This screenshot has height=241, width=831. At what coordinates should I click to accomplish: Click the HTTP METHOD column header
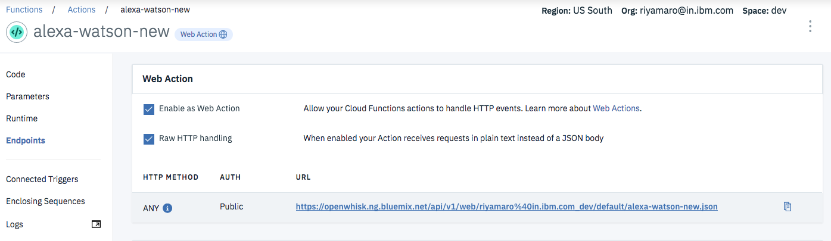(x=170, y=177)
